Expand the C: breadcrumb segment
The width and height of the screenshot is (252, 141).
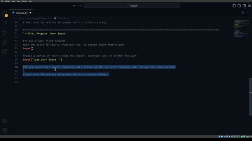(13, 18)
